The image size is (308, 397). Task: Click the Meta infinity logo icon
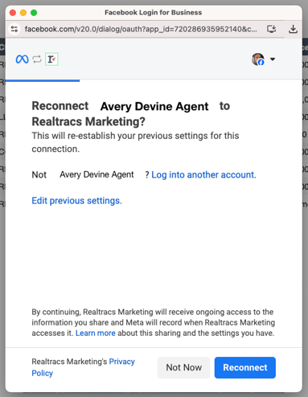coord(22,59)
